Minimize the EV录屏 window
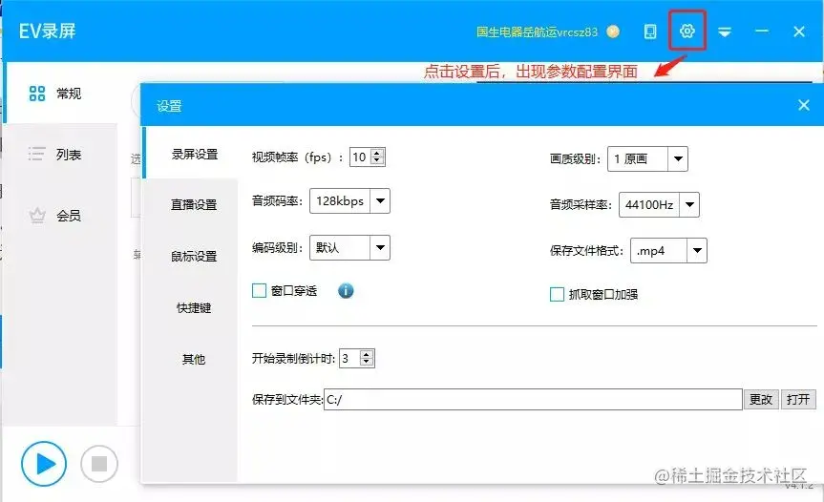This screenshot has width=824, height=502. [762, 31]
